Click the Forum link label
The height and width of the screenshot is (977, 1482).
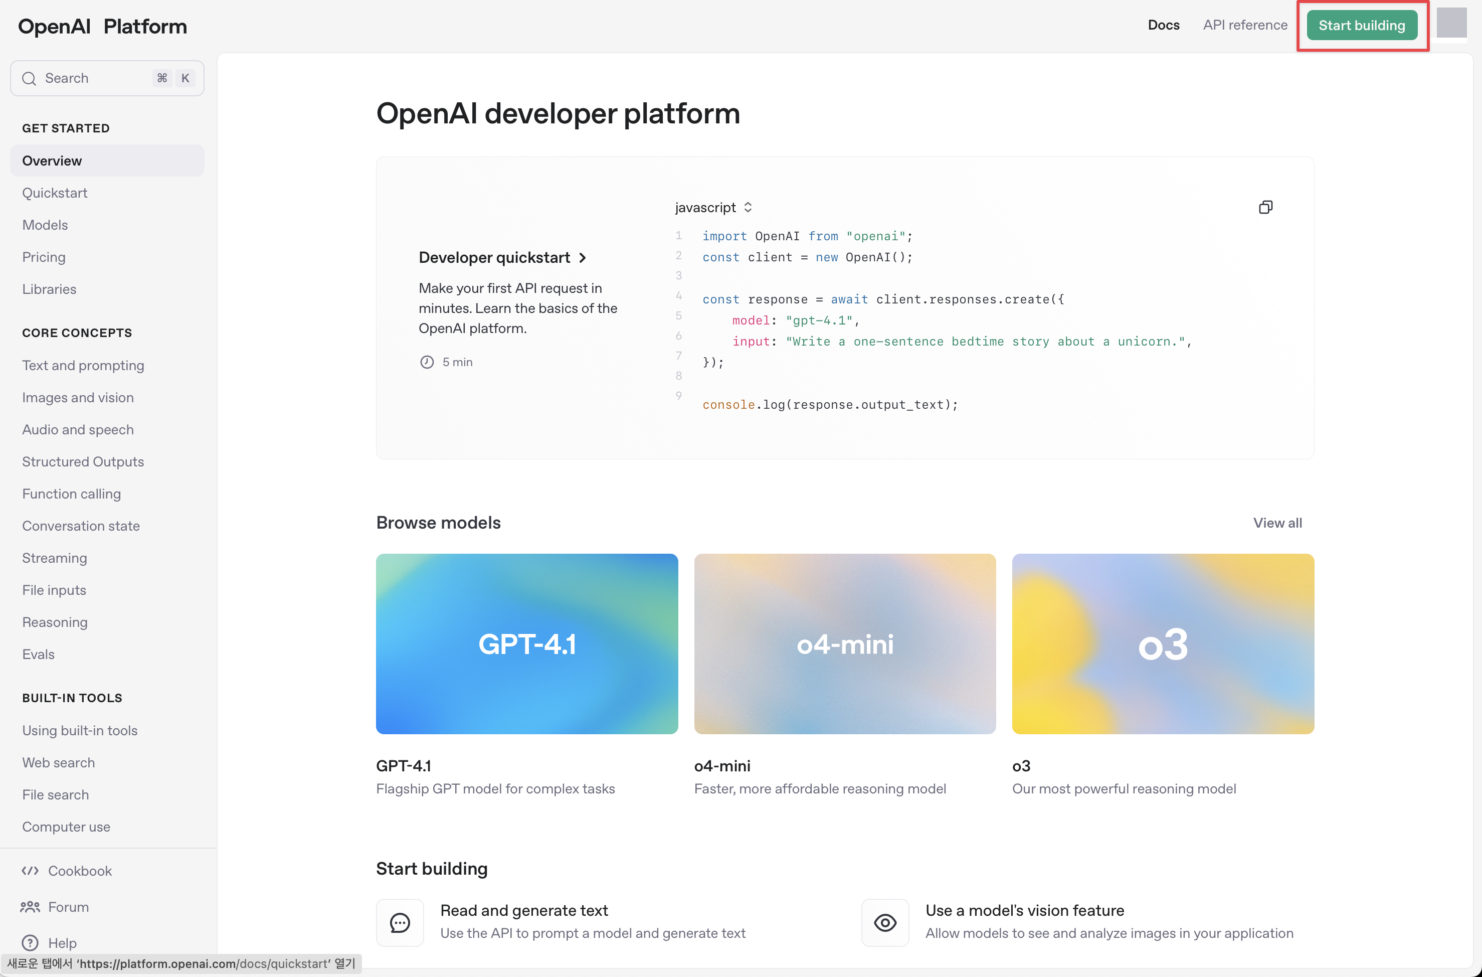[69, 907]
